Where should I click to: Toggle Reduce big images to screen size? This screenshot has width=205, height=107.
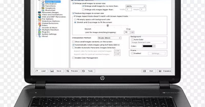pos(74,13)
